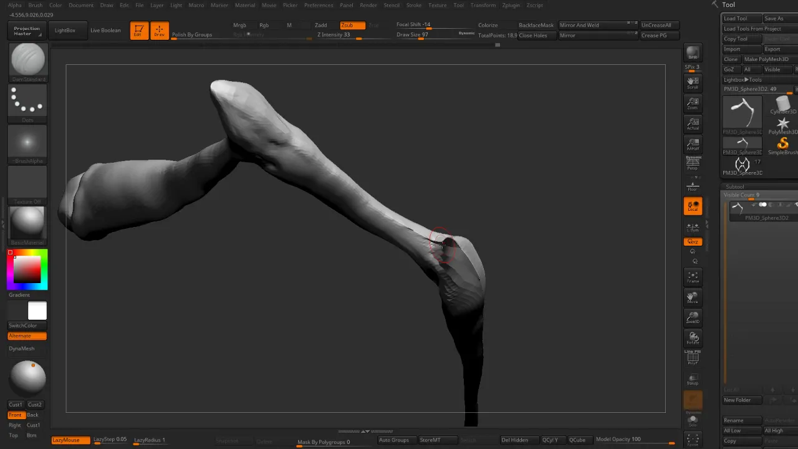Viewport: 798px width, 449px height.
Task: Click the Xpose icon
Action: click(693, 440)
